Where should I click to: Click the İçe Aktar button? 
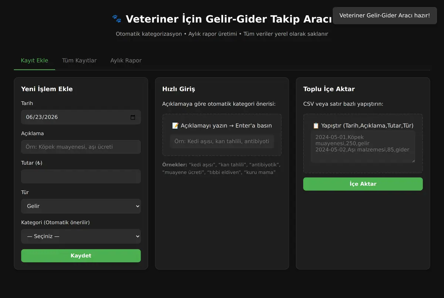pyautogui.click(x=363, y=184)
